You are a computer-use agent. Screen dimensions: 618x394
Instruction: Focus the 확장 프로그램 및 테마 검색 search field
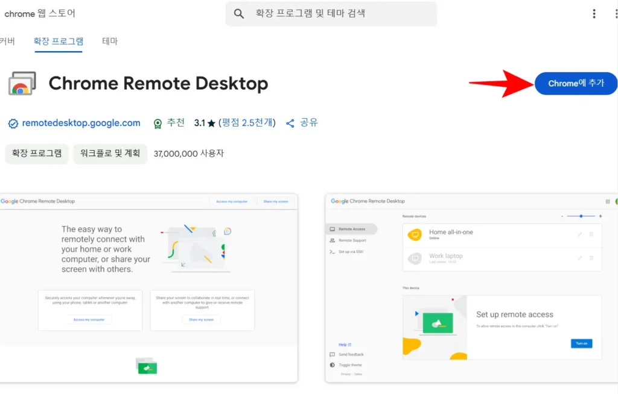coord(331,14)
